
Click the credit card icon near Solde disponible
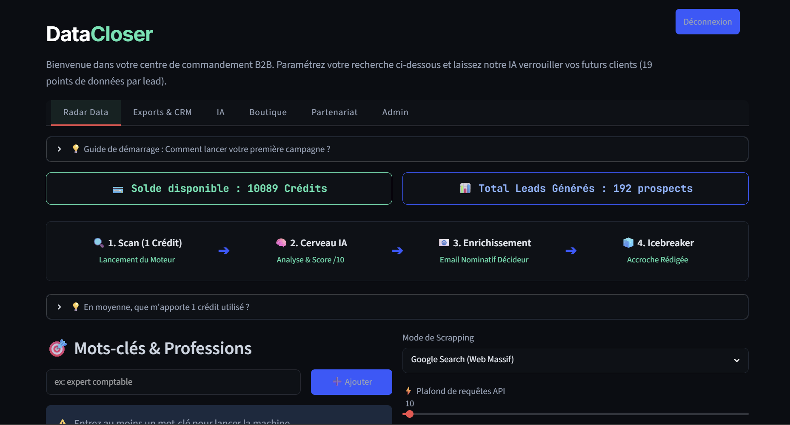(x=118, y=189)
